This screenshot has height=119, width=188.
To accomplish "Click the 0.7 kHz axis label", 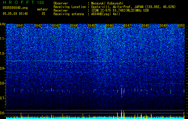I will [3, 98].
